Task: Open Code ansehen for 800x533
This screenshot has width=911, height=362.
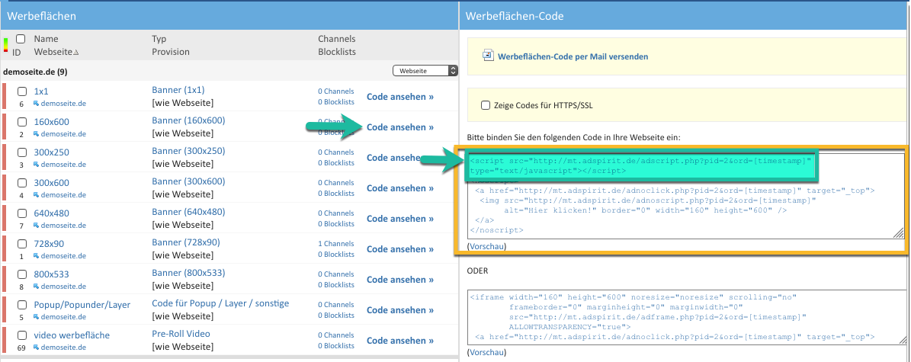Action: point(400,280)
